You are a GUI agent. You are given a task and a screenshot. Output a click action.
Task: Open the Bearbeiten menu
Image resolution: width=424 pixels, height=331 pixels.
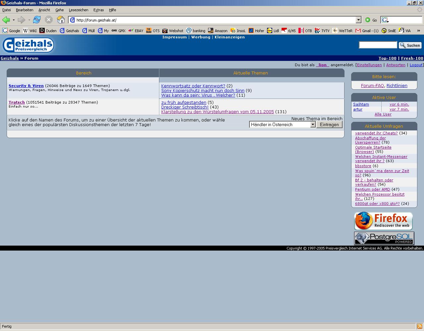tap(25, 10)
